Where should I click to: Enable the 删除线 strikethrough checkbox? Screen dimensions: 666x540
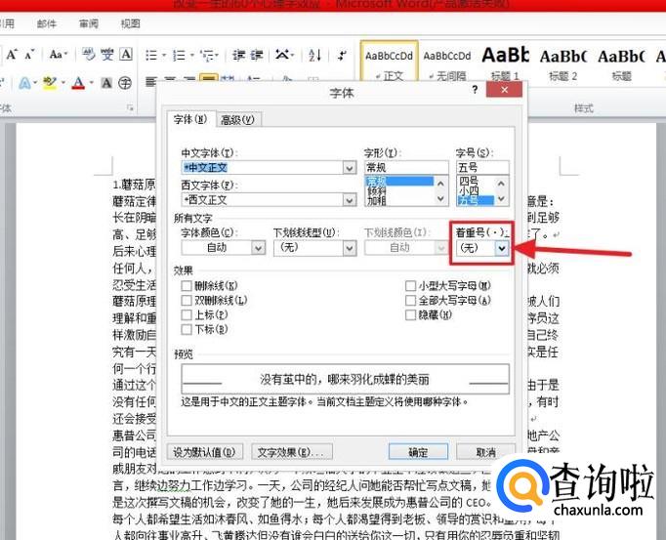[187, 286]
